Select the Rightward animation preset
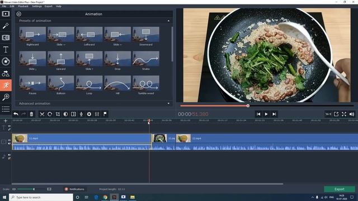Image resolution: width=358 pixels, height=201 pixels. click(32, 36)
